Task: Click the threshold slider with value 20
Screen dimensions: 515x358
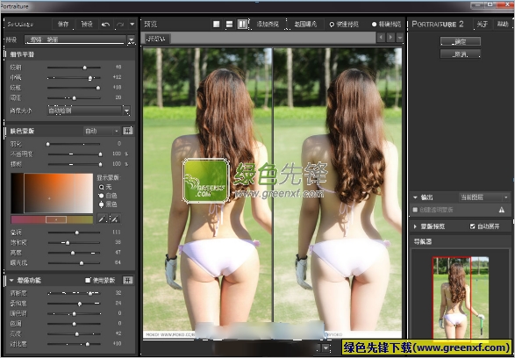Action: point(74,98)
